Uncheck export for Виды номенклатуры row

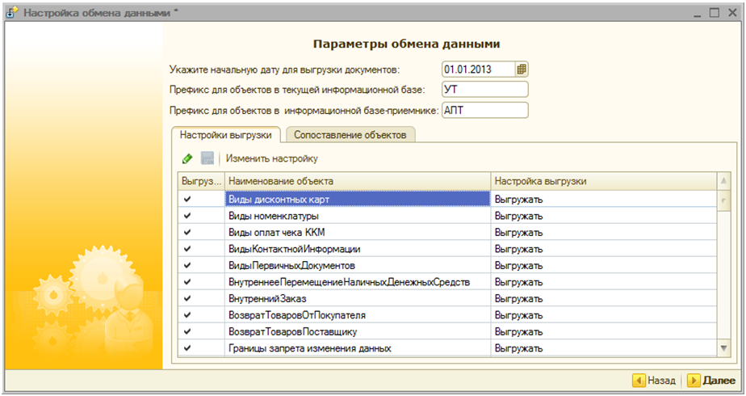point(188,216)
